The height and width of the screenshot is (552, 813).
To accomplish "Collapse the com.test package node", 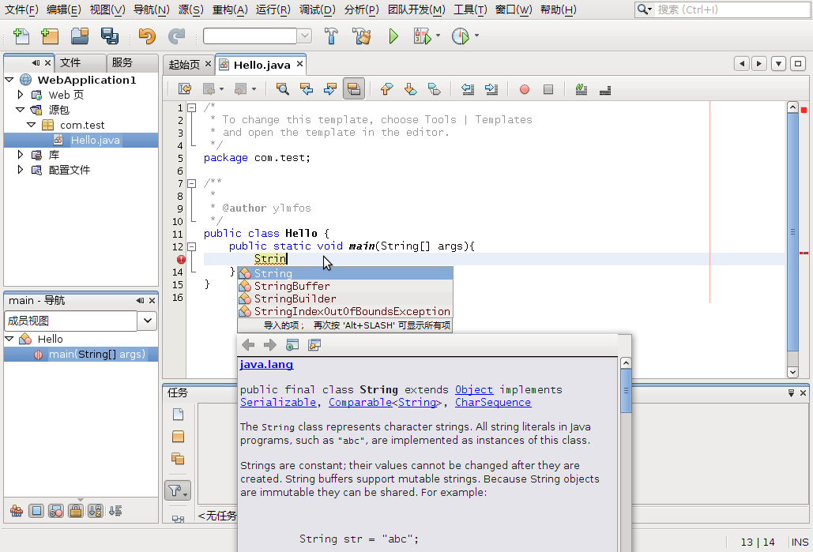I will pyautogui.click(x=32, y=125).
